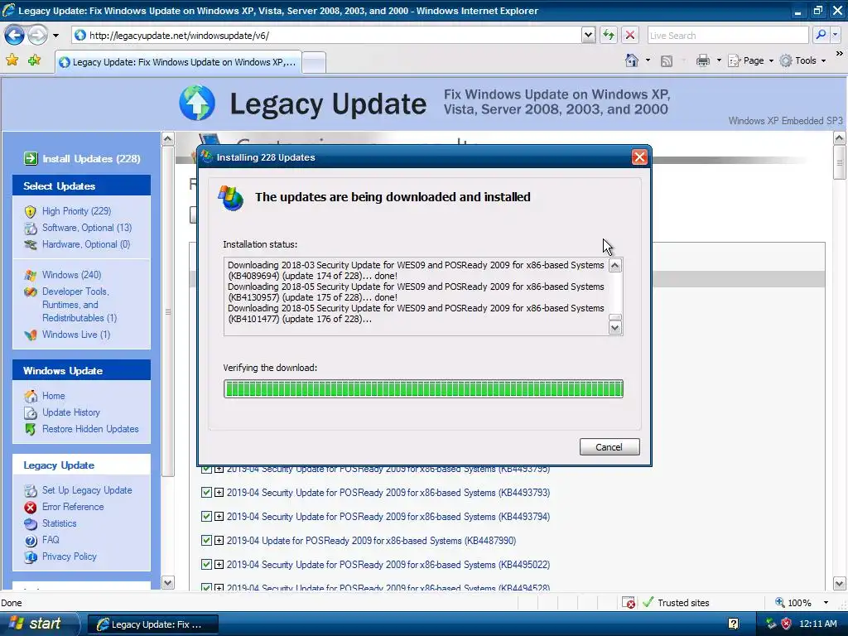Open Favorites Center star icon
The width and height of the screenshot is (848, 636).
tap(12, 60)
